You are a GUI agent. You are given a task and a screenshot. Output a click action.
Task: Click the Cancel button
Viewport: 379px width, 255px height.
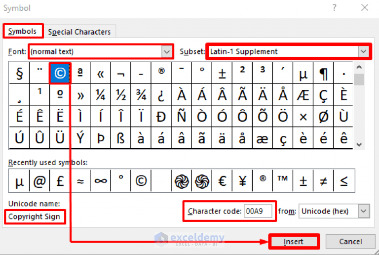click(x=350, y=242)
